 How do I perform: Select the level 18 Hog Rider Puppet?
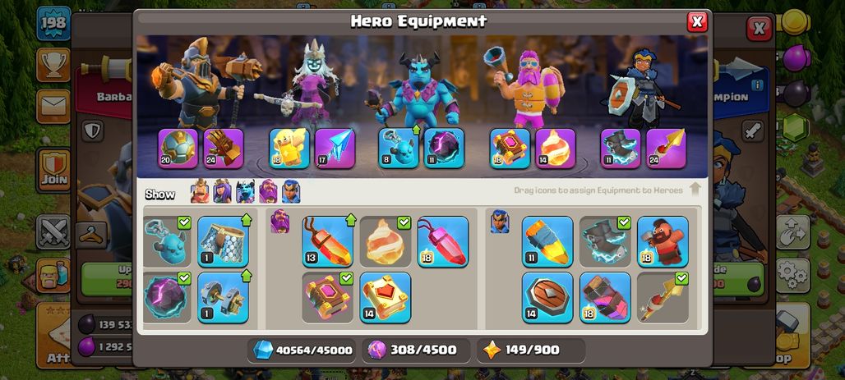pyautogui.click(x=663, y=242)
